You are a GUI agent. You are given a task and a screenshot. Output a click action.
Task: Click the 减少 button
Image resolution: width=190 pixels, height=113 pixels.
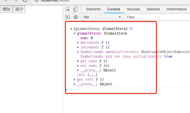[19, 9]
